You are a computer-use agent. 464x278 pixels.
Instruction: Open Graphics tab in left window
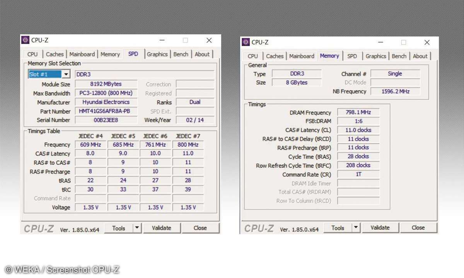[x=157, y=54]
